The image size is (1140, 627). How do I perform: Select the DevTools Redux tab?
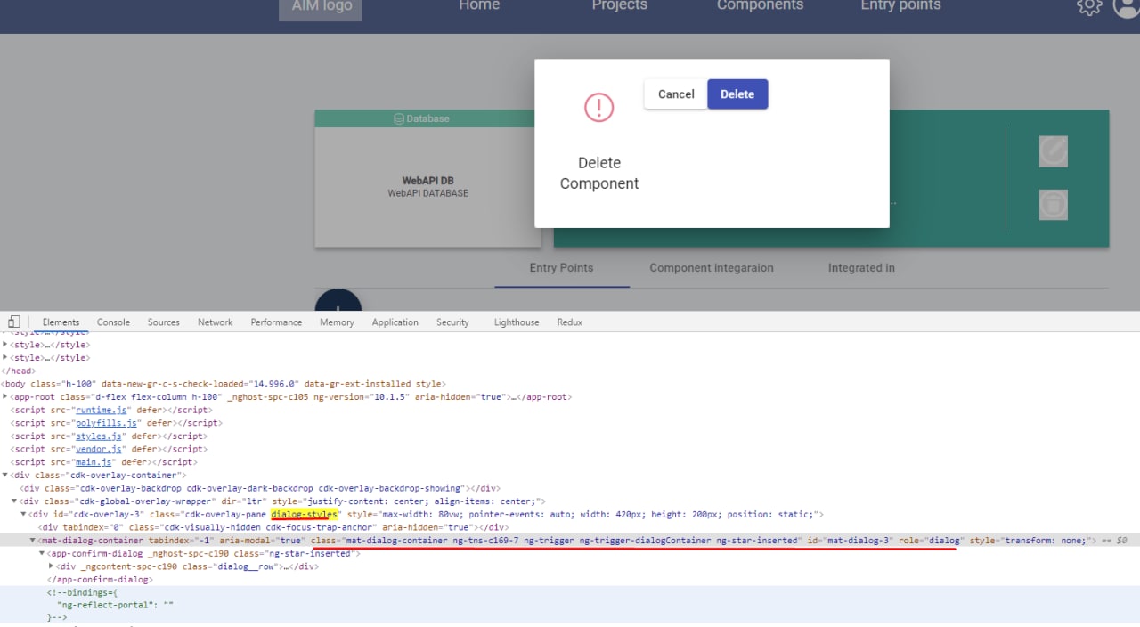pyautogui.click(x=570, y=322)
